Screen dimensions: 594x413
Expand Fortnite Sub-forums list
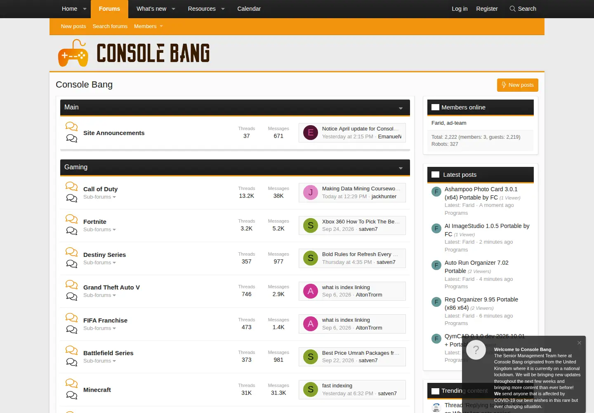pyautogui.click(x=99, y=230)
